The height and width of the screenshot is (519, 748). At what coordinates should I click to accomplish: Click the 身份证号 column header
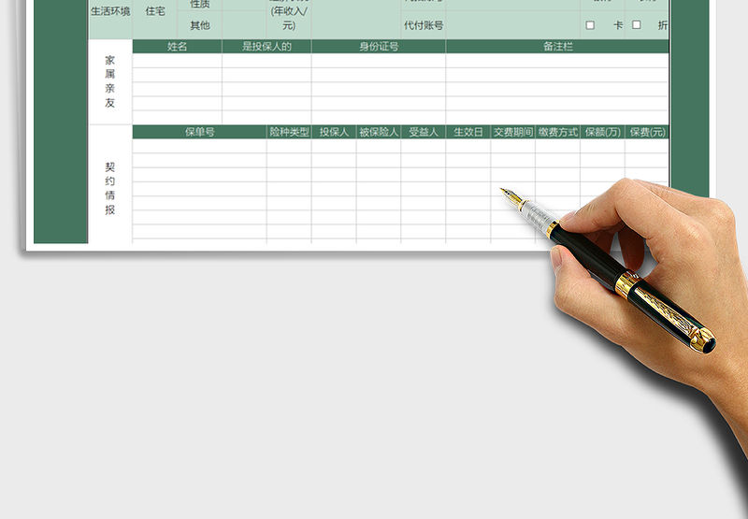379,47
